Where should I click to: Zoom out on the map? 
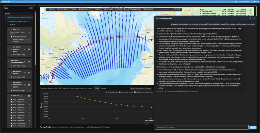click(43, 14)
